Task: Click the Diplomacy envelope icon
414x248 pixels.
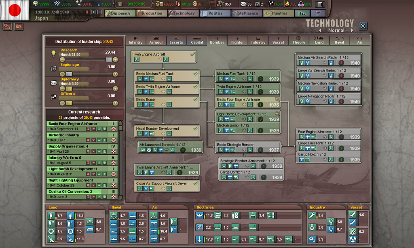Action: click(x=54, y=83)
